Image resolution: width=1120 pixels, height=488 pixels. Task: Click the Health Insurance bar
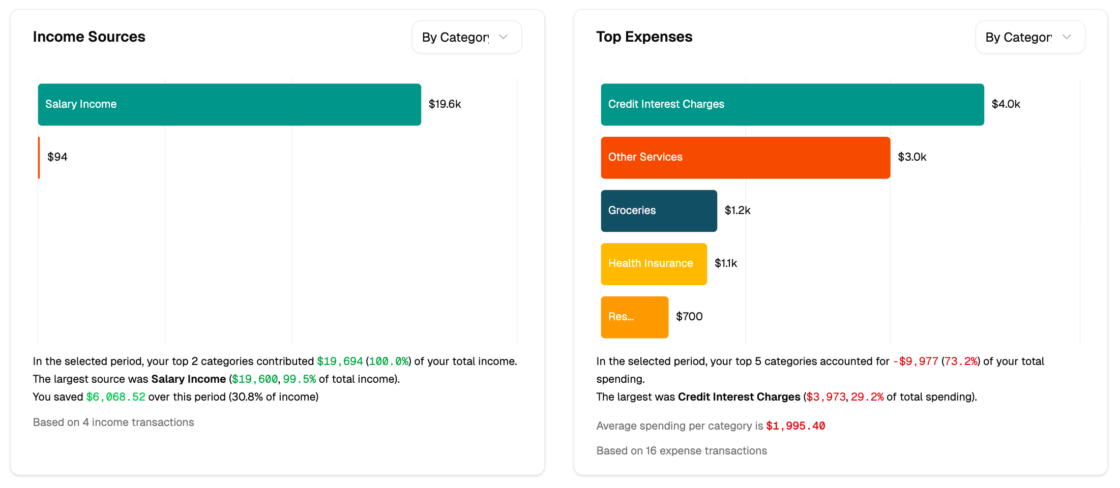(654, 263)
